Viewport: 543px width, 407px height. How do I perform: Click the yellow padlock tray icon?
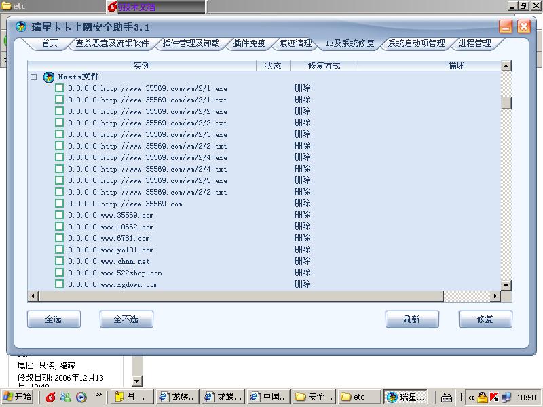tap(482, 398)
